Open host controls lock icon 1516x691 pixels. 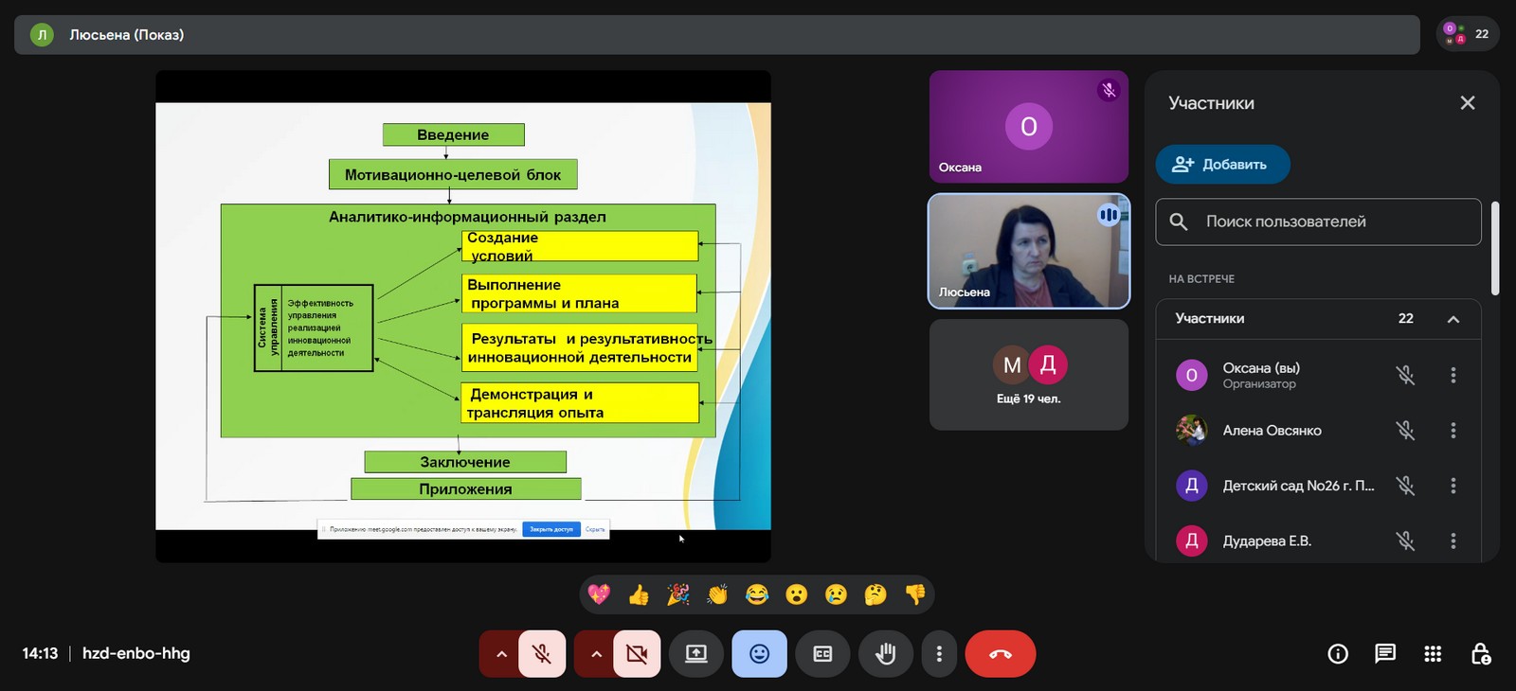1480,654
